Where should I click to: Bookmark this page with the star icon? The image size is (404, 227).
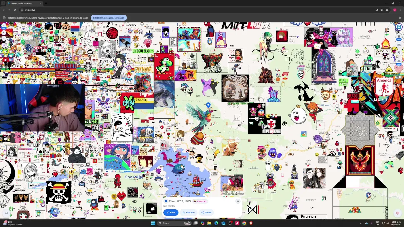pyautogui.click(x=387, y=10)
